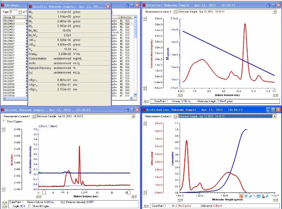Click the punctuation toggle icon on the IME toolbar
This screenshot has height=209, width=282.
pos(254,196)
